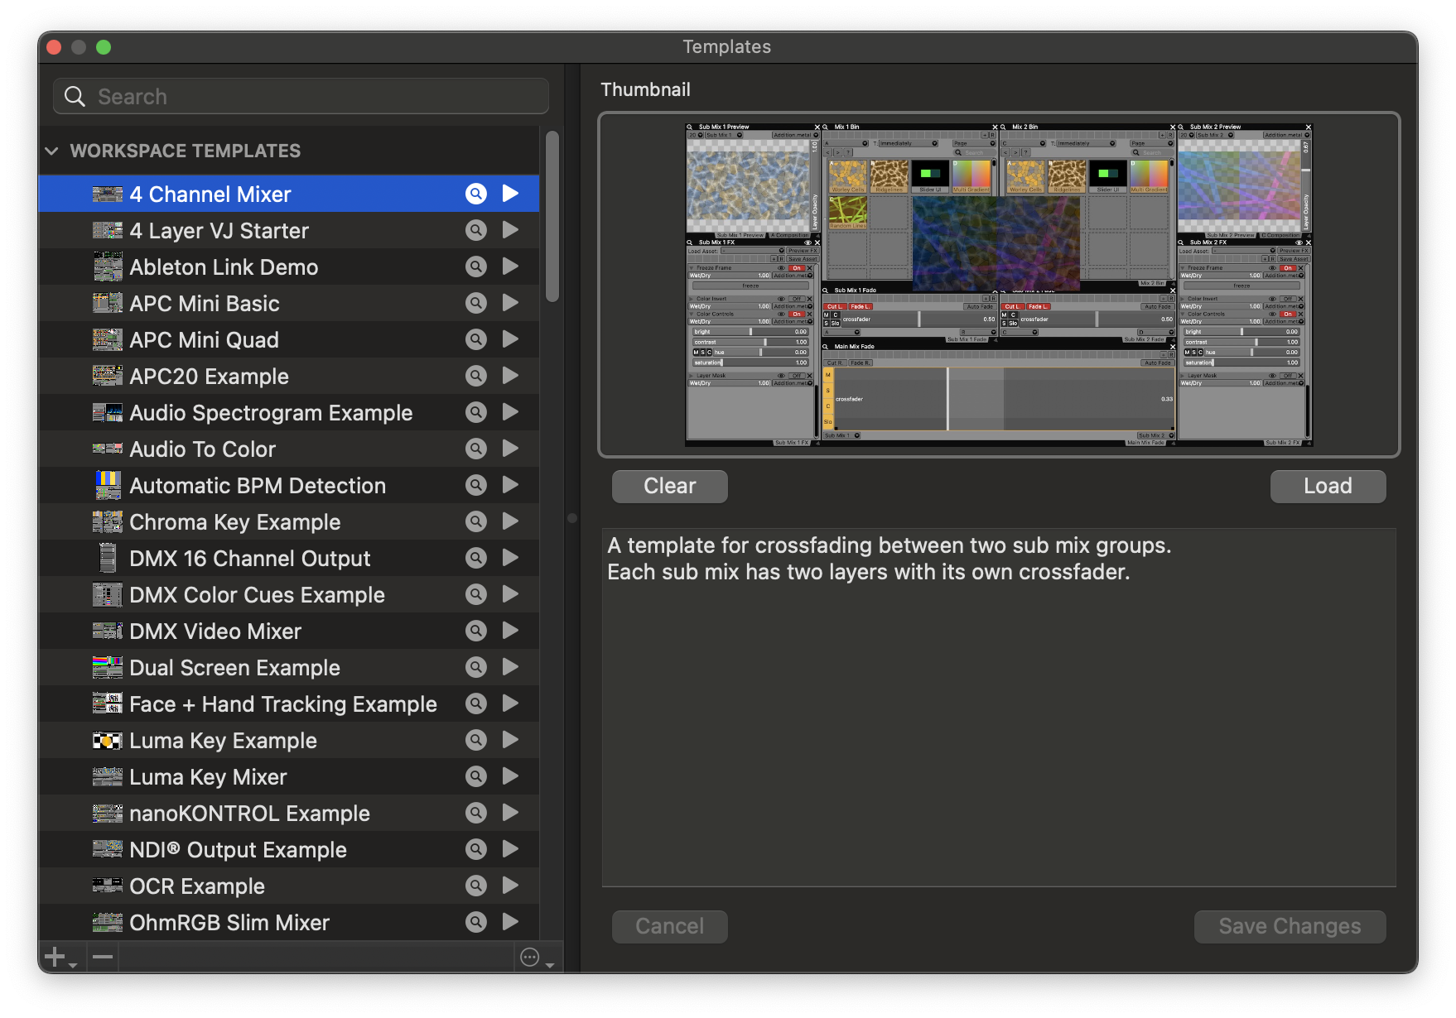1456x1018 pixels.
Task: Select the Ableton Link Demo template
Action: 288,267
